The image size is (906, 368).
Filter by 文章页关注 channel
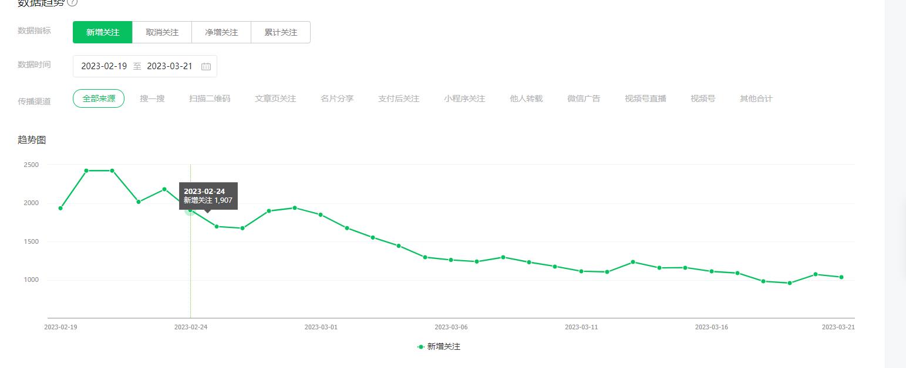275,98
